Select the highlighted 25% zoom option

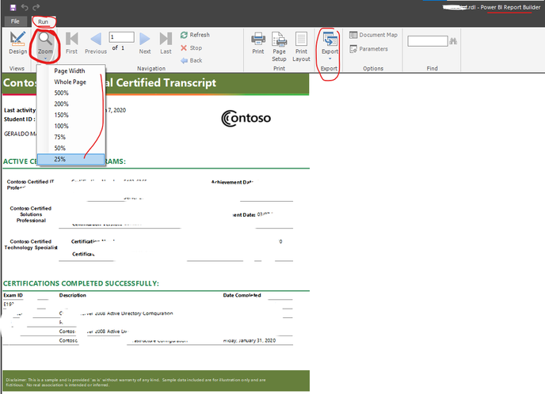pyautogui.click(x=71, y=159)
